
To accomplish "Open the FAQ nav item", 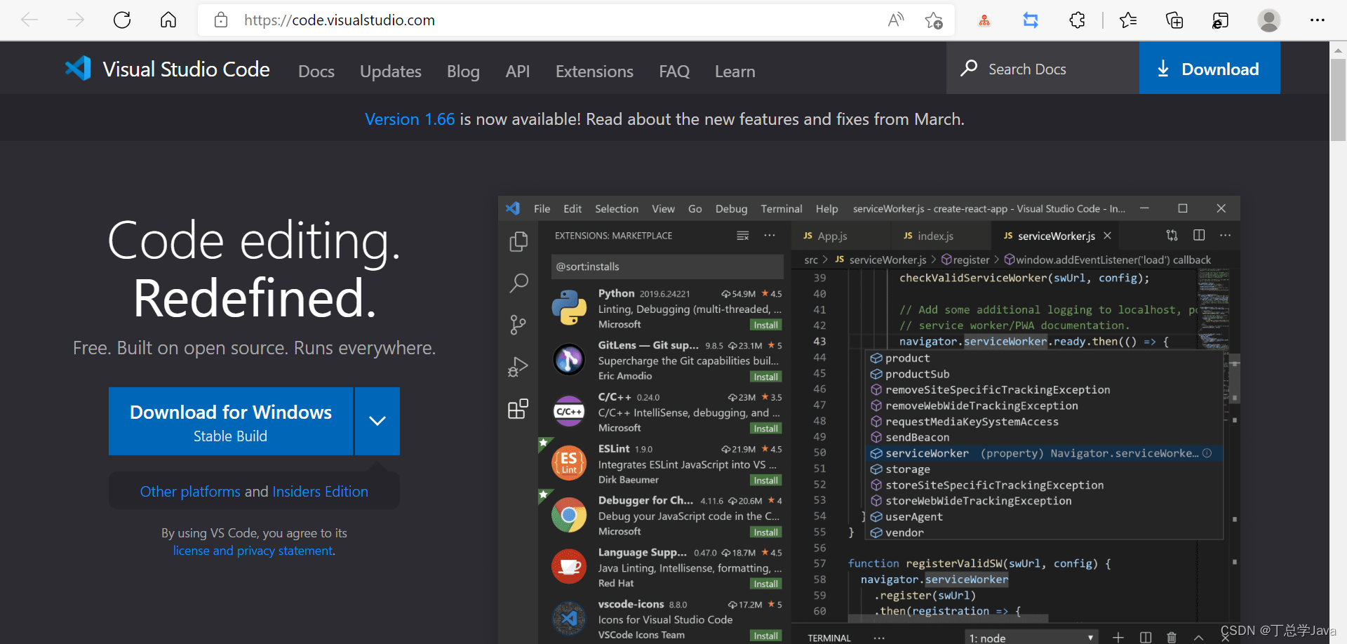I will tap(674, 72).
